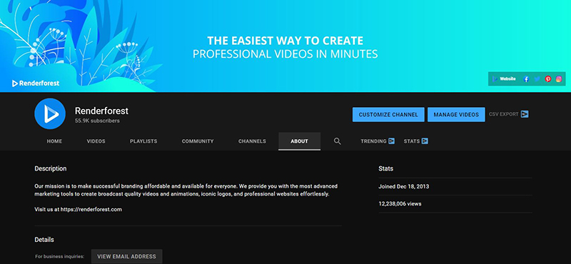The width and height of the screenshot is (571, 264).
Task: Click the icon next to CSV Export
Action: 525,114
